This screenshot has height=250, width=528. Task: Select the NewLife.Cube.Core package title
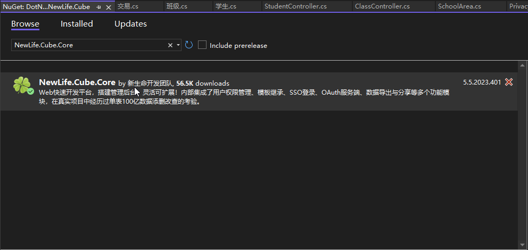77,82
